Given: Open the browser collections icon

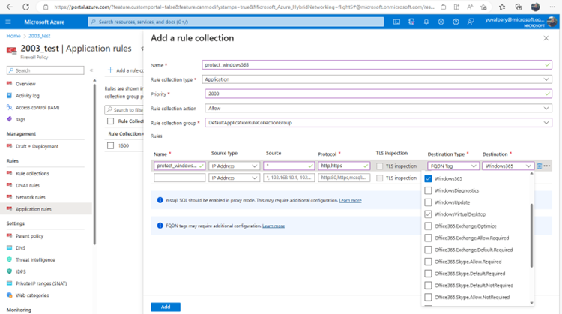Looking at the screenshot, I should 519,7.
